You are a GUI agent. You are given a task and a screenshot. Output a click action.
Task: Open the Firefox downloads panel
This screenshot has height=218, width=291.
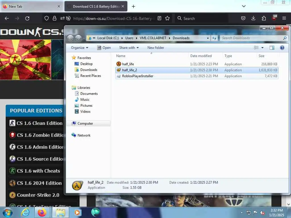point(253,18)
